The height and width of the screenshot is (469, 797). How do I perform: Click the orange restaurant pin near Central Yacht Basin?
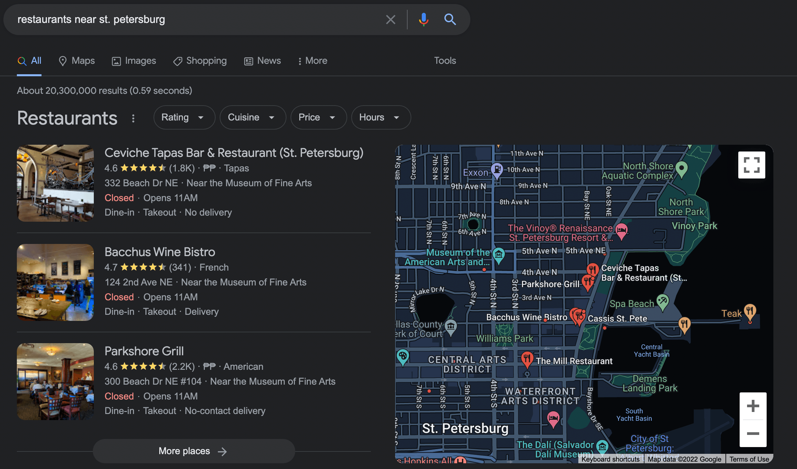(x=684, y=326)
